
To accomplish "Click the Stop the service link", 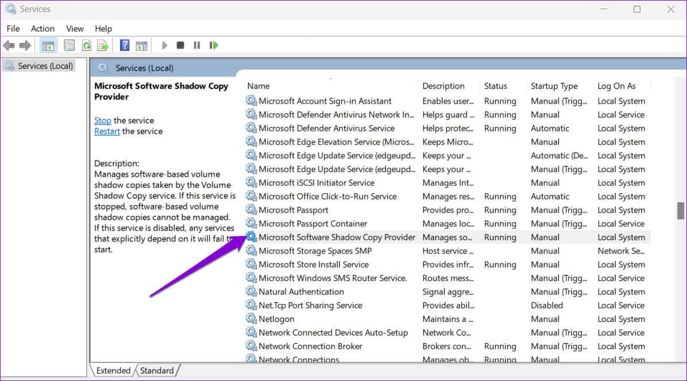I will [102, 120].
